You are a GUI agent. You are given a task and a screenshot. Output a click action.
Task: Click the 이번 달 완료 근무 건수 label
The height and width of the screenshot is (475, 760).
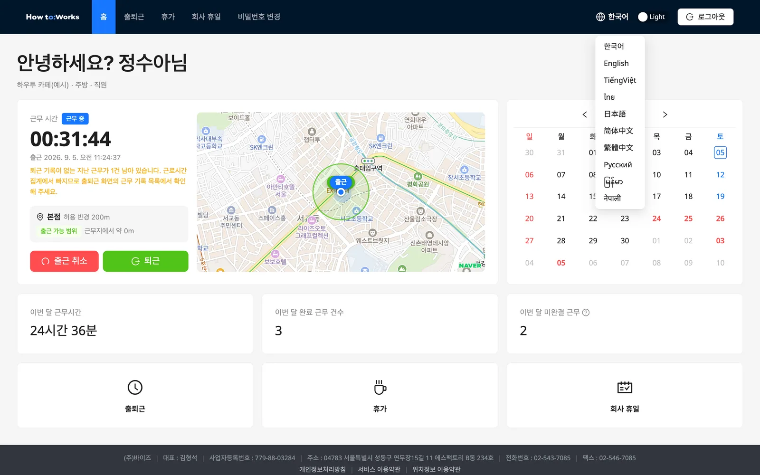coord(309,312)
